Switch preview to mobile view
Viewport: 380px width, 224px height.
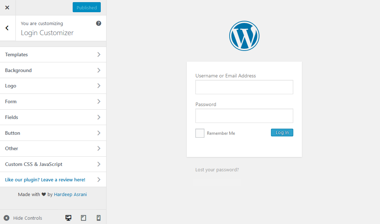[x=98, y=218]
